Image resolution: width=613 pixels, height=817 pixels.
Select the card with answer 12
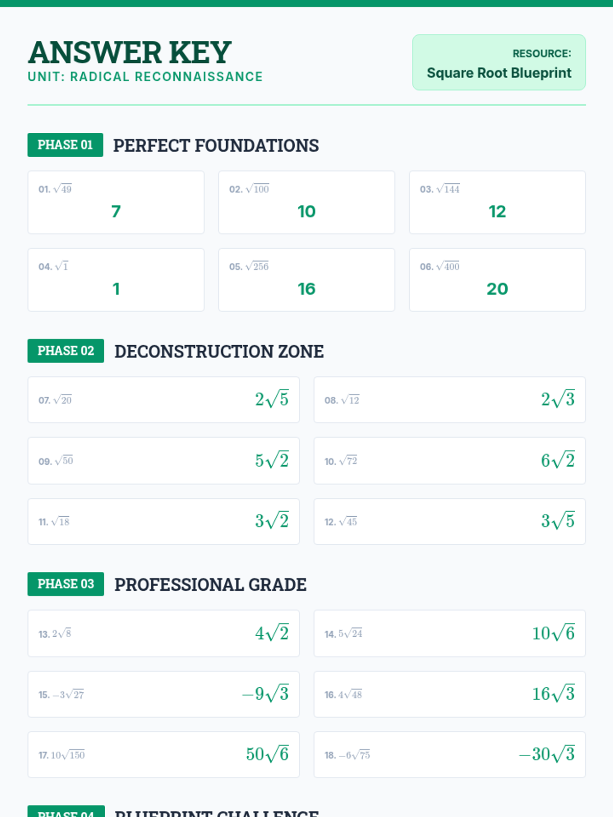coord(497,203)
